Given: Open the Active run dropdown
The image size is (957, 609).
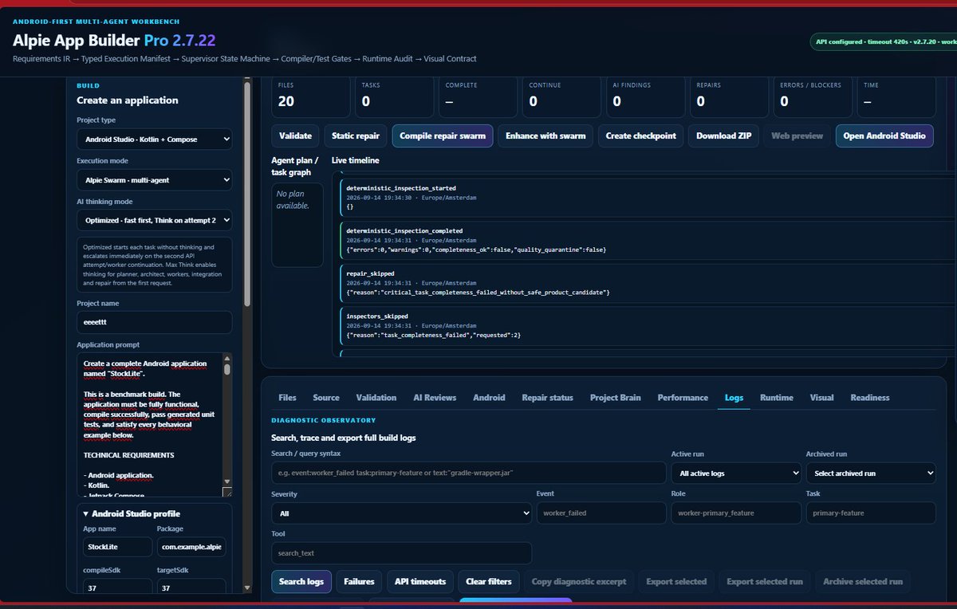Looking at the screenshot, I should (735, 473).
